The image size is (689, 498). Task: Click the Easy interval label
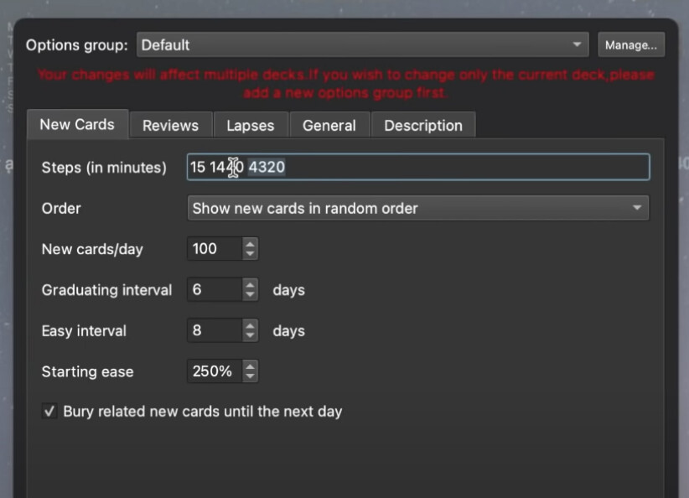click(x=84, y=331)
